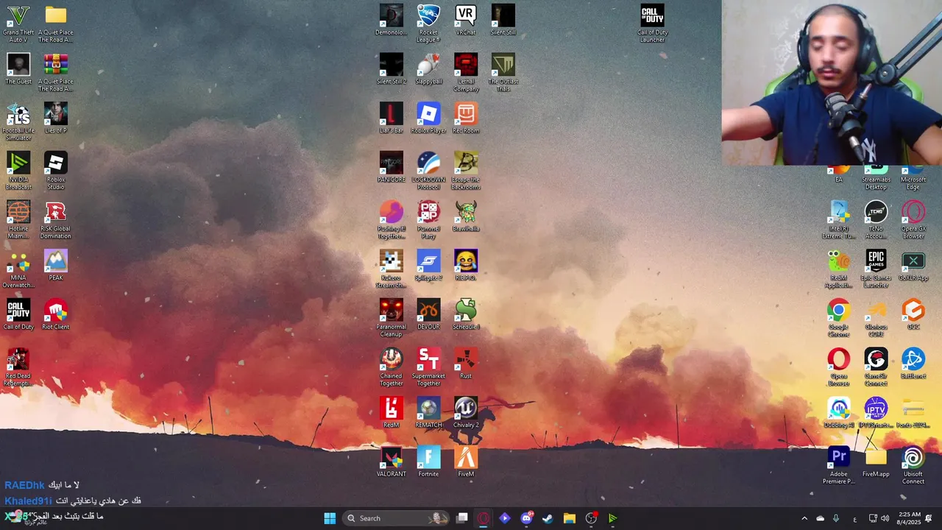Select the Chivalry 2 desktop icon

pyautogui.click(x=466, y=413)
